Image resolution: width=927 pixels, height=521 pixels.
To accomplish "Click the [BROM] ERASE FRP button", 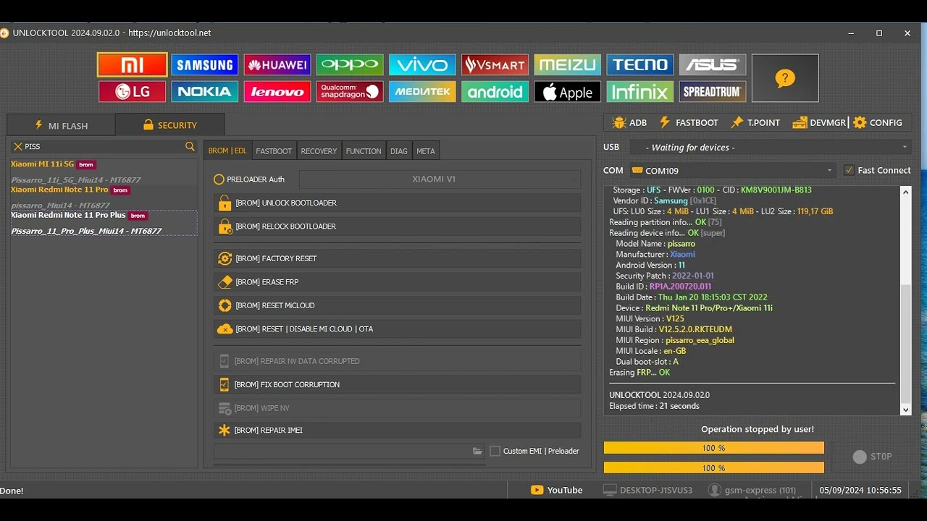I will point(397,282).
